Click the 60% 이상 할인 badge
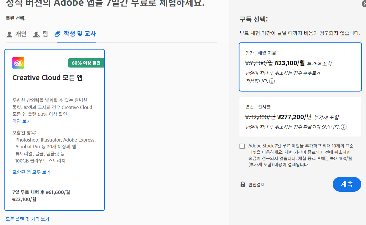 pyautogui.click(x=86, y=63)
